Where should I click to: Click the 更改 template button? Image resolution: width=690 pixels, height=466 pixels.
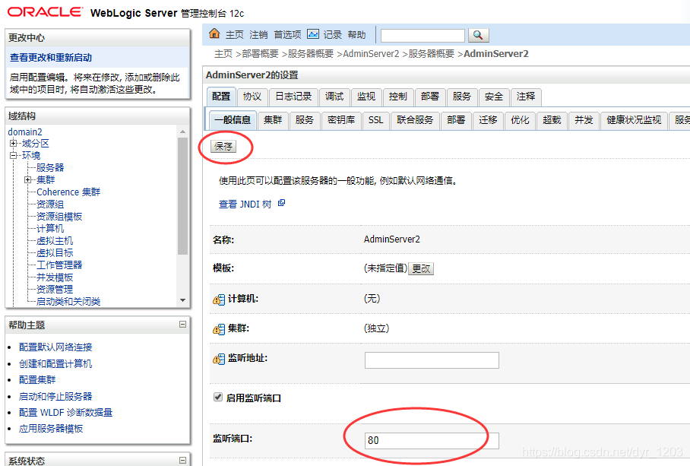[421, 268]
